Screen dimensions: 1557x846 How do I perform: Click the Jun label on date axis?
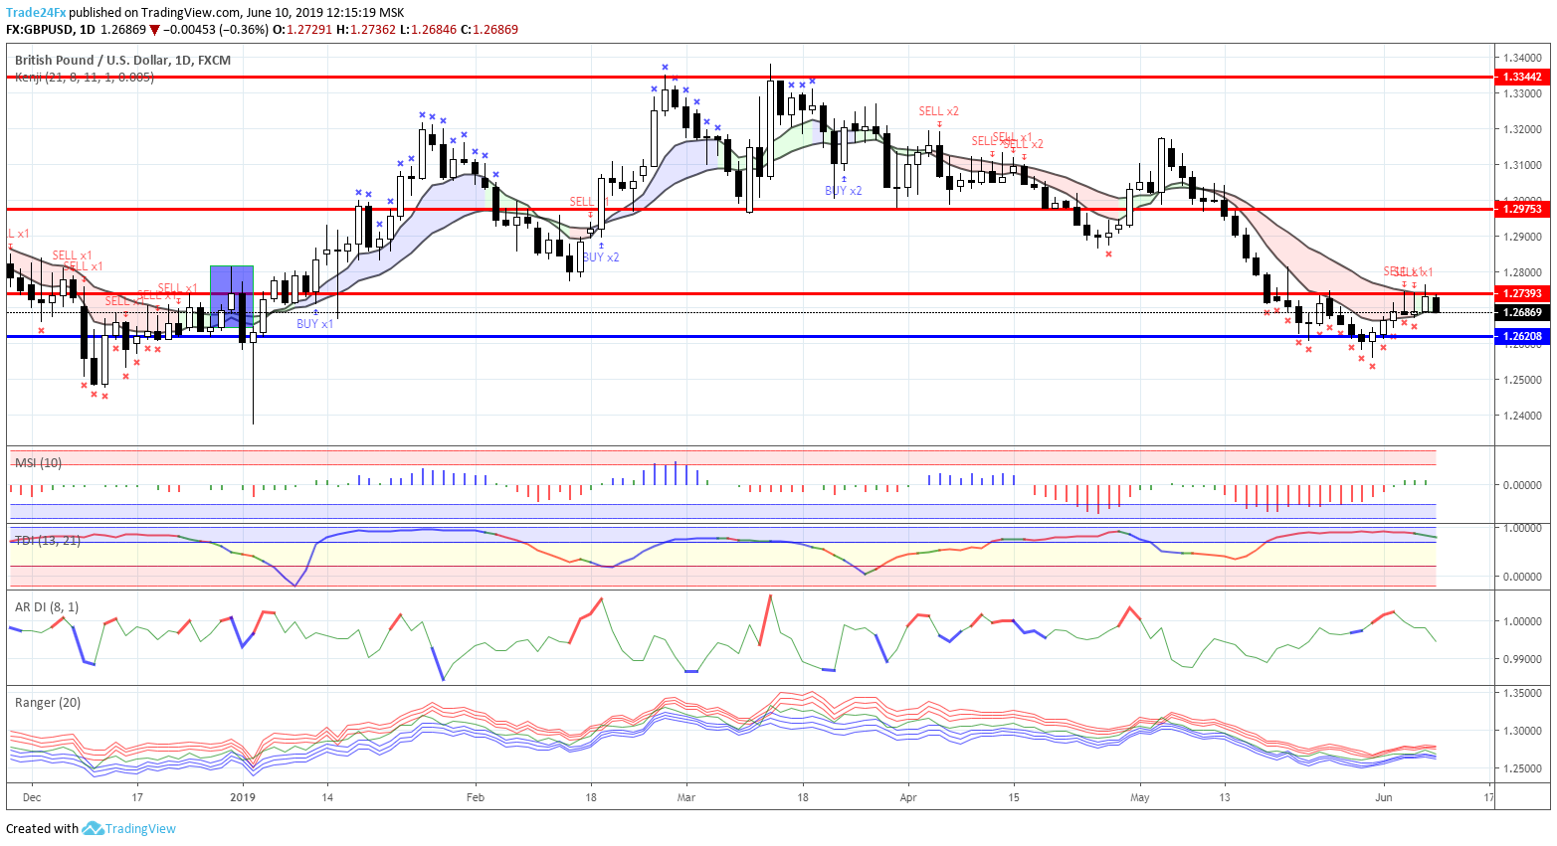(x=1383, y=797)
